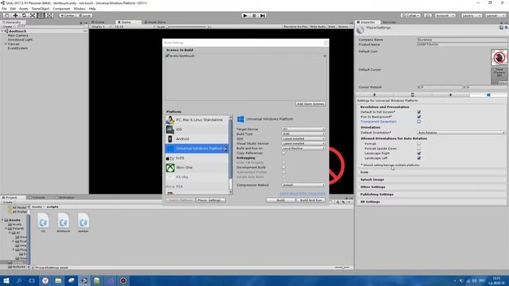Open Build and Run on dropdown
This screenshot has width=509, height=286.
[303, 149]
